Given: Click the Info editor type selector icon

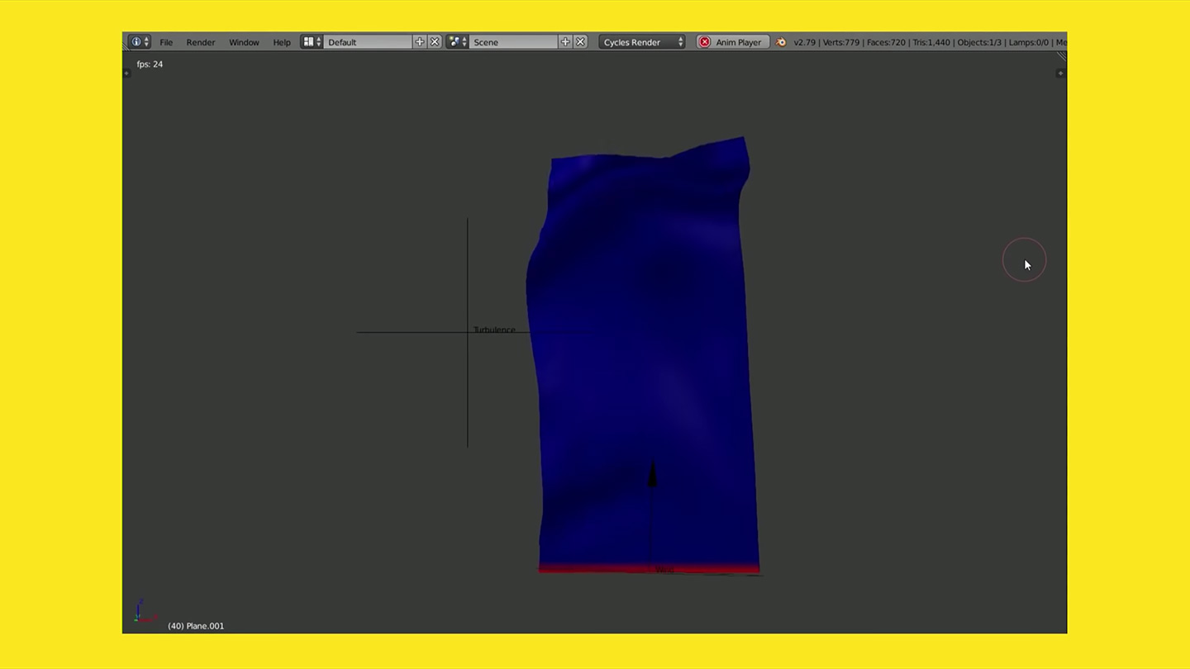Looking at the screenshot, I should tap(136, 41).
